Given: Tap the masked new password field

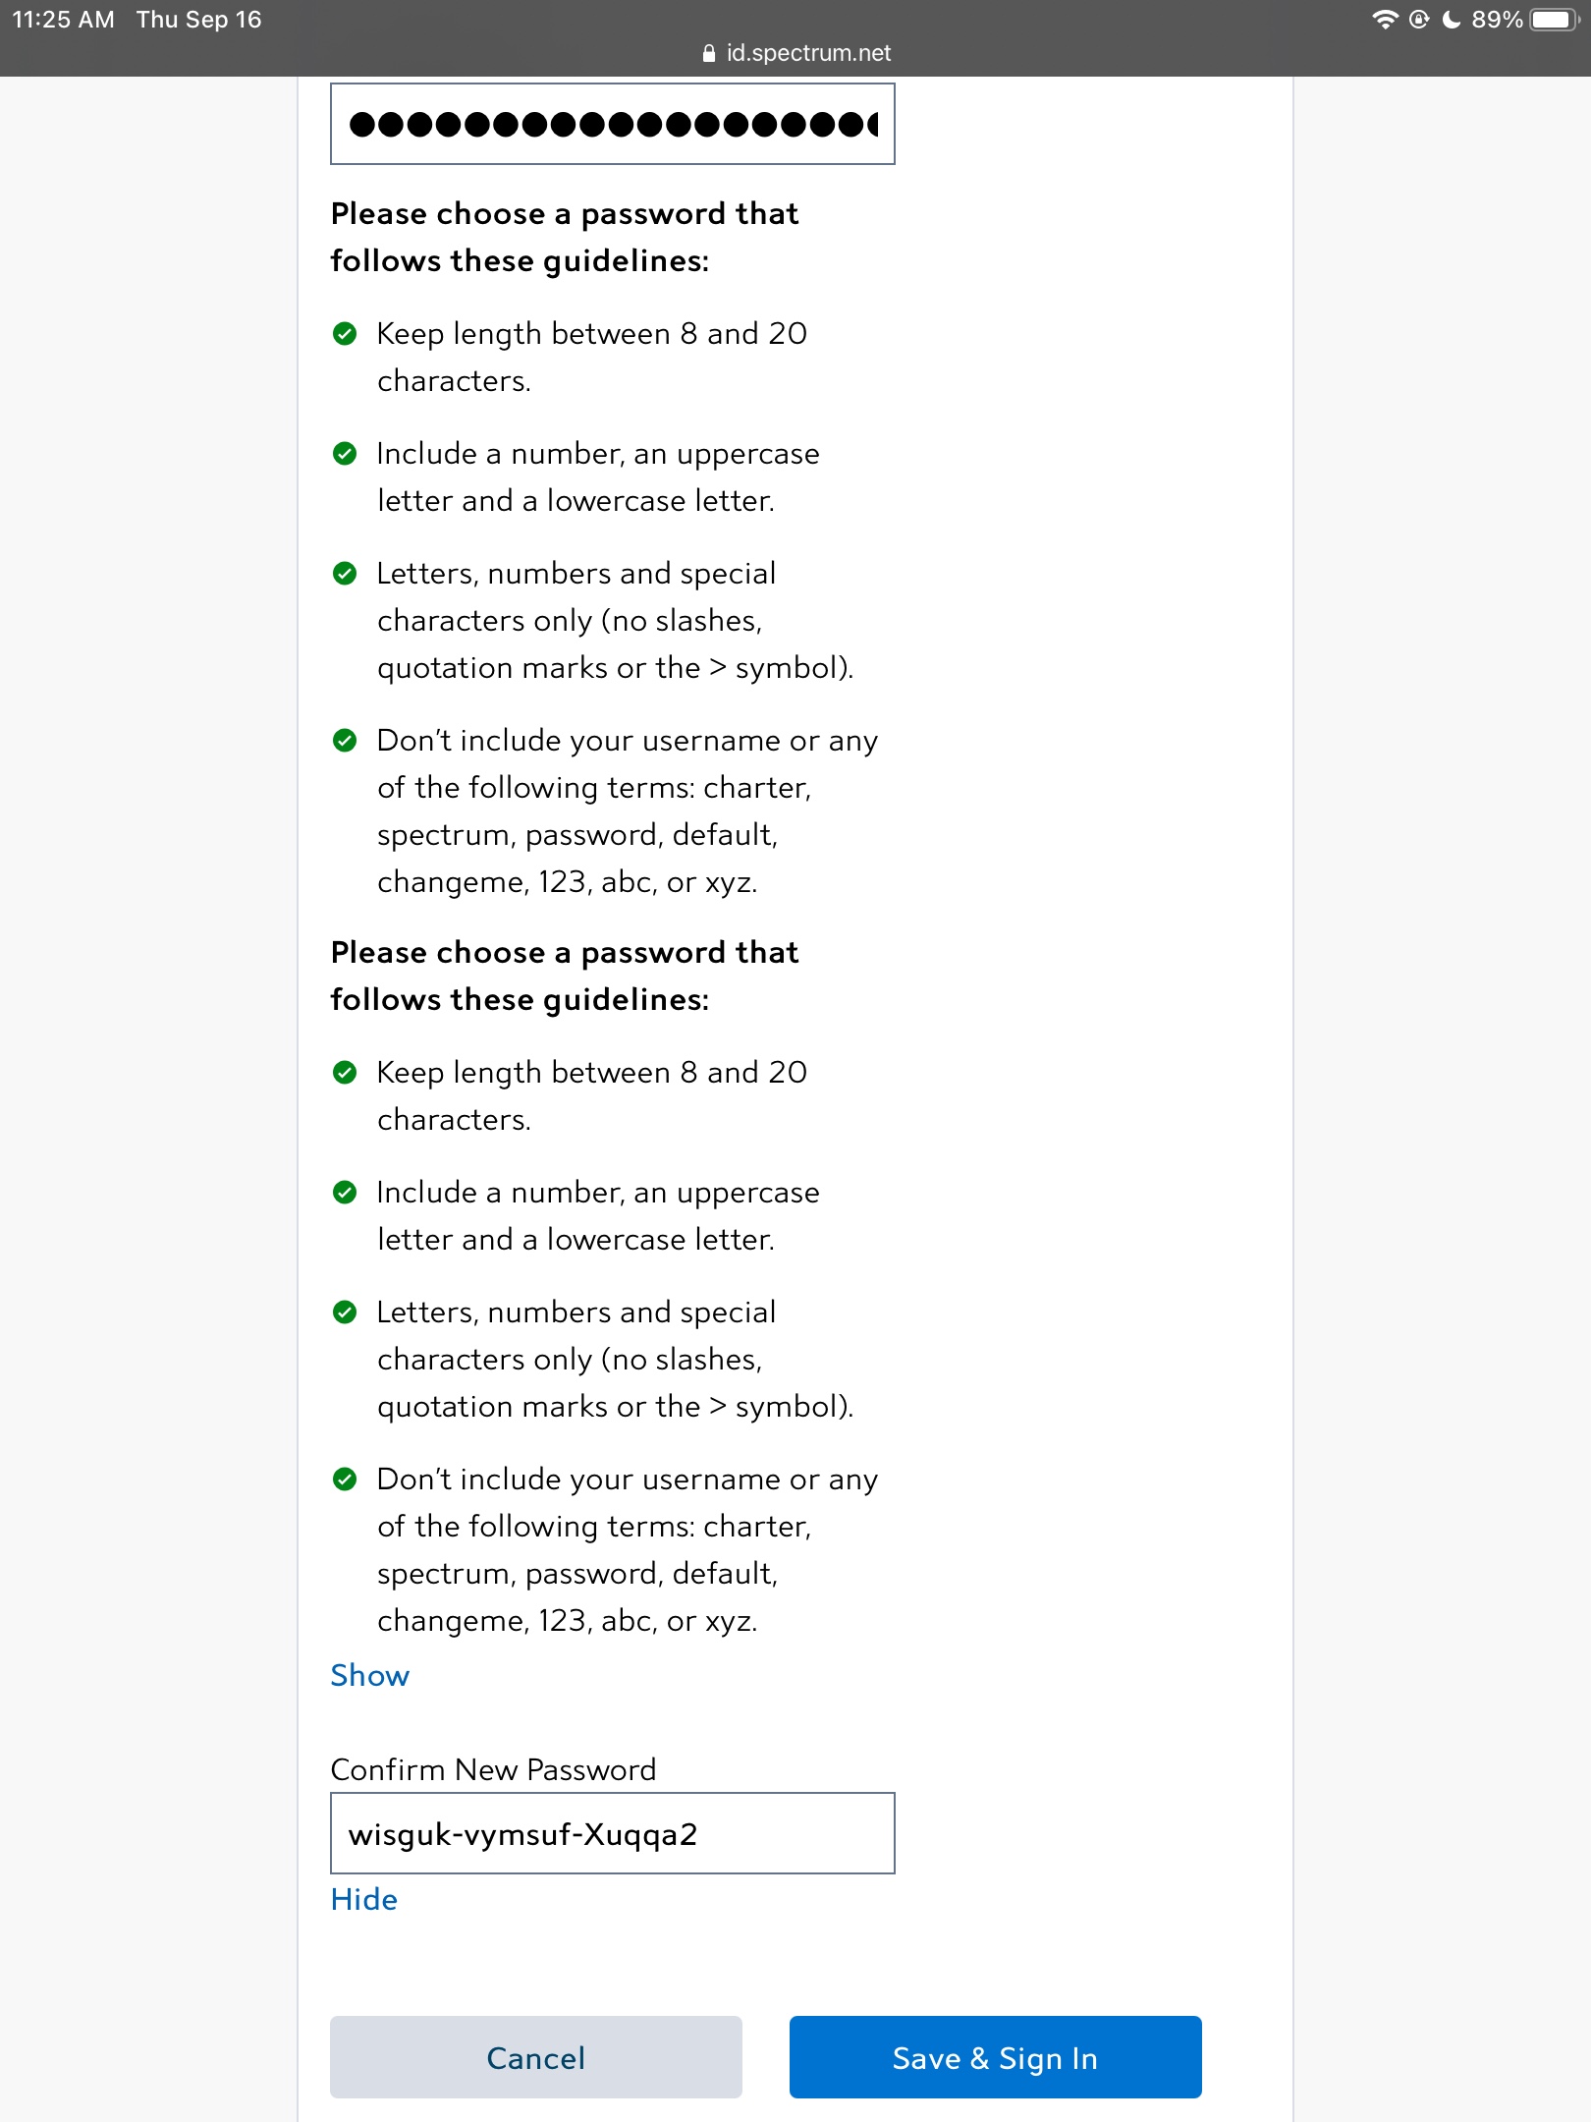Looking at the screenshot, I should (612, 124).
